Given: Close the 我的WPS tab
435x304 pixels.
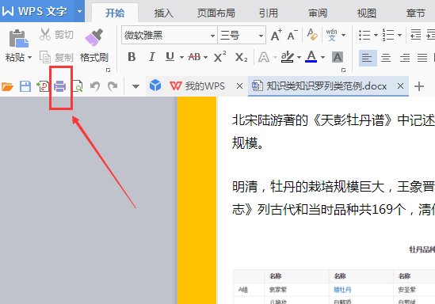Looking at the screenshot, I should pyautogui.click(x=239, y=86).
